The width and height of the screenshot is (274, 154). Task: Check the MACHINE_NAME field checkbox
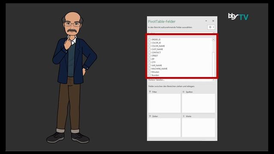[x=149, y=68]
